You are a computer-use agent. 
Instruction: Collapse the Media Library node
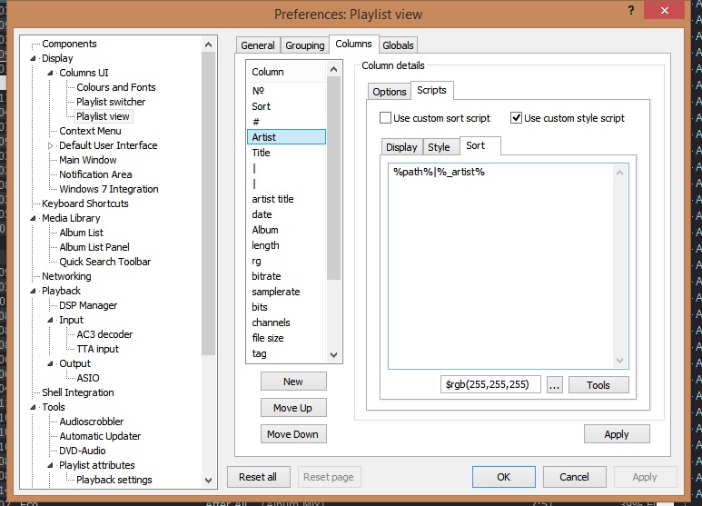coord(34,218)
